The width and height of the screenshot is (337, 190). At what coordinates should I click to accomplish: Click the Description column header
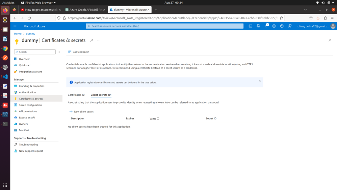[78, 118]
